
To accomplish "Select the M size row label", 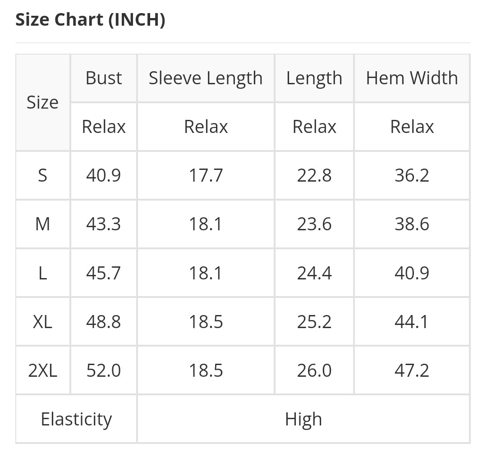I will pyautogui.click(x=42, y=224).
